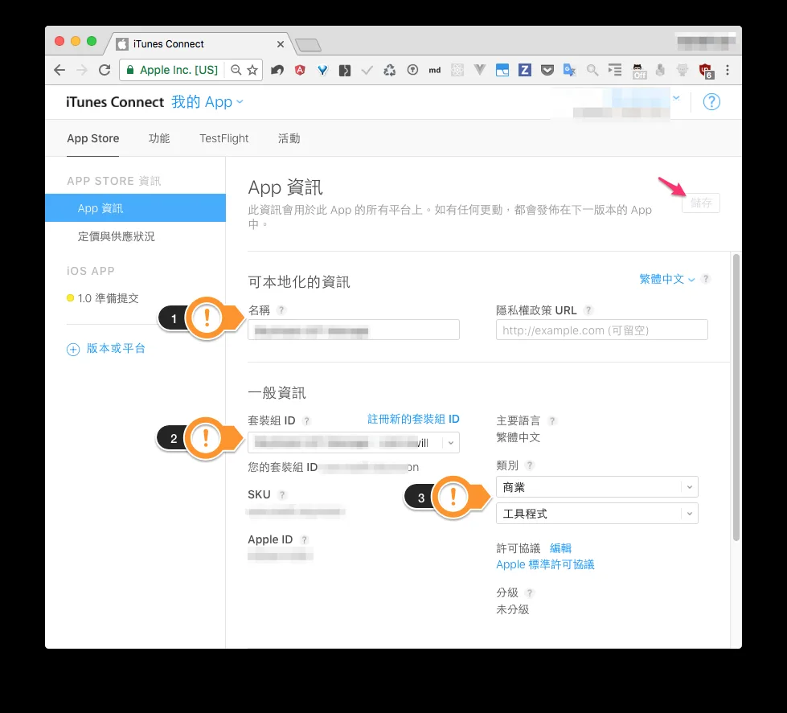Viewport: 787px width, 713px height.
Task: Click the help icon next to 類別
Action: [x=530, y=465]
